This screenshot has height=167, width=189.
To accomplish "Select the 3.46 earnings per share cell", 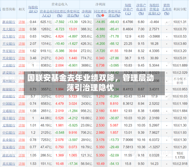I will [33, 58].
